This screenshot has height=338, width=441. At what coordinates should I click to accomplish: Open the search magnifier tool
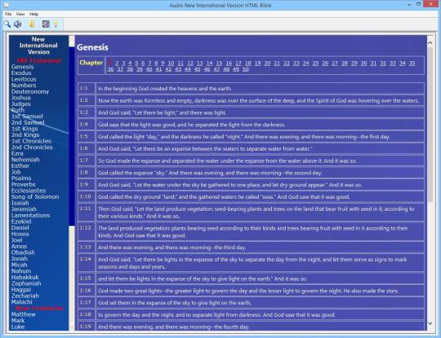click(7, 24)
